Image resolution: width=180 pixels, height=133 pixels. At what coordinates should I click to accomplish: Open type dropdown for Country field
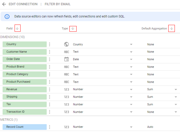coord(131,44)
